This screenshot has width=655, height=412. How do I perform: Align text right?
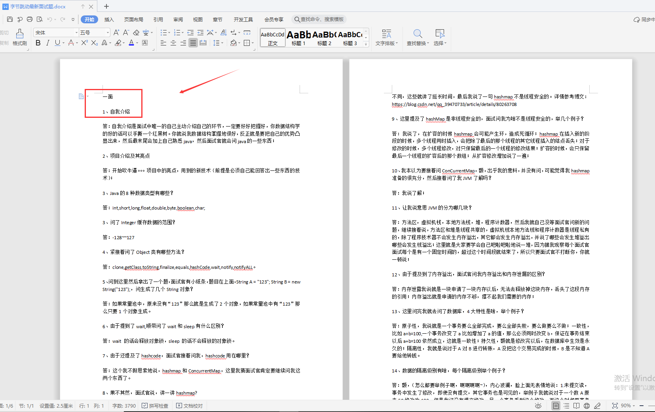[183, 43]
